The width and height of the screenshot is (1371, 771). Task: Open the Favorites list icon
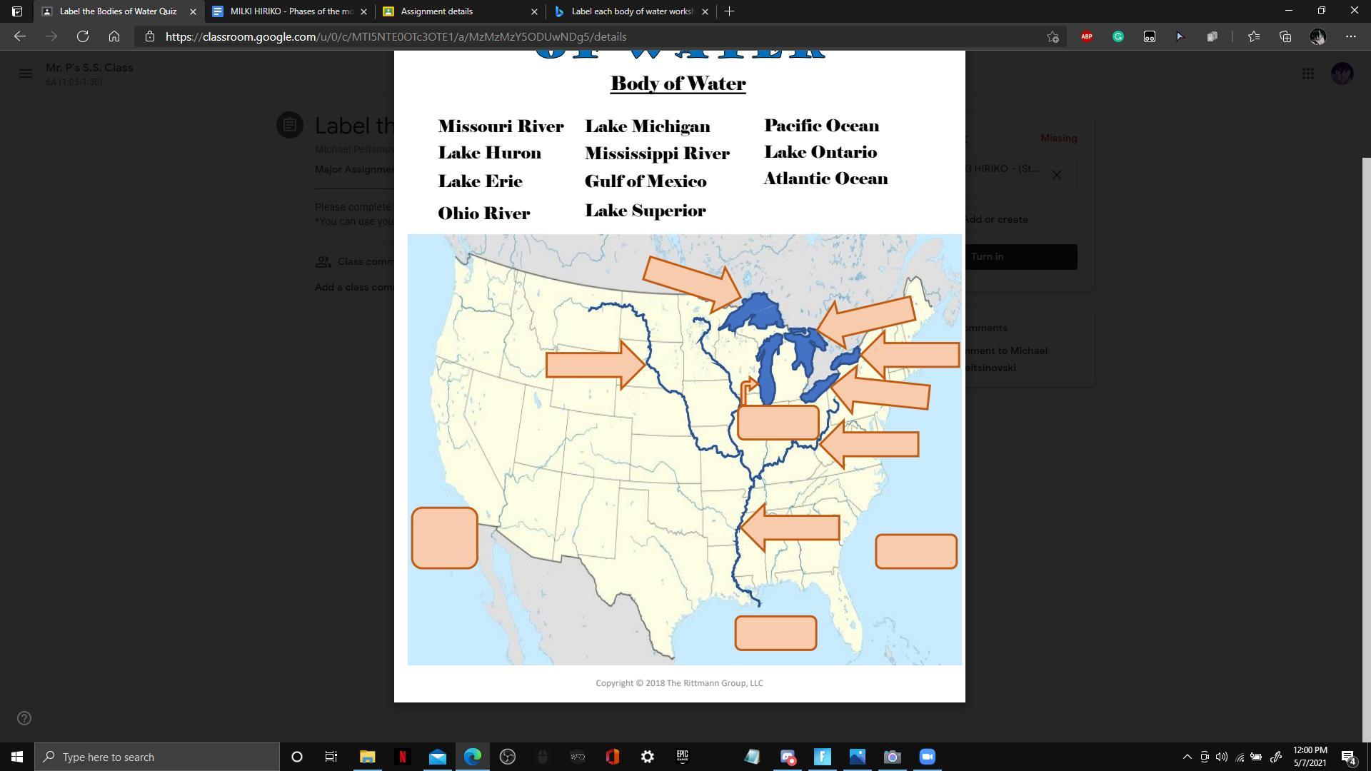(x=1254, y=36)
